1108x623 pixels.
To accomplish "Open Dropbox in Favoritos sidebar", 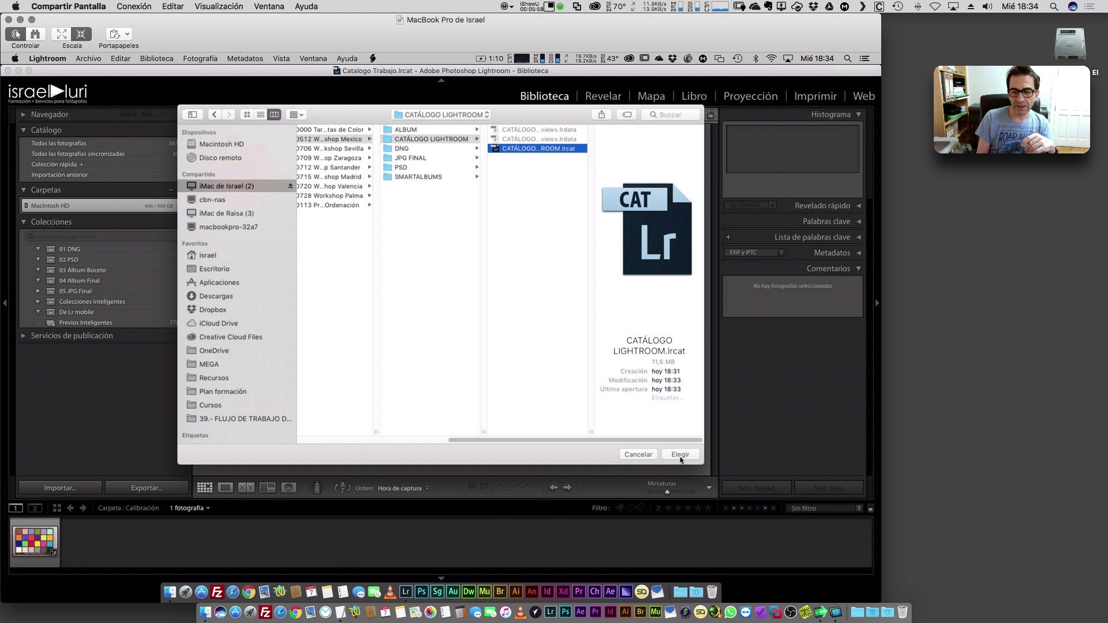I will pos(213,310).
